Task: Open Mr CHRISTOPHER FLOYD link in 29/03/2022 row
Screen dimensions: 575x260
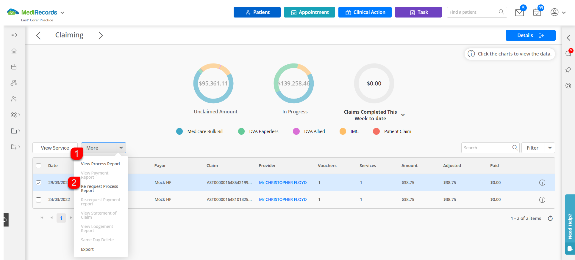Action: pos(283,183)
